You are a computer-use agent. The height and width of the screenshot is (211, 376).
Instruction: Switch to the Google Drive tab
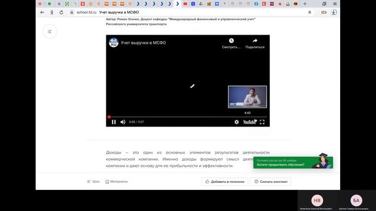click(201, 4)
